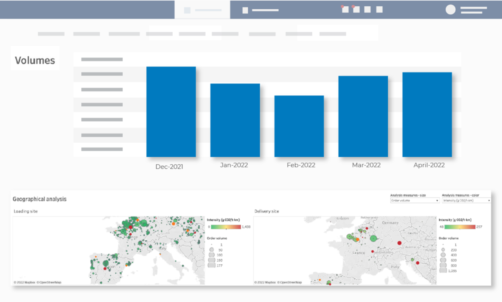The image size is (502, 302).
Task: Click the "1,035" order volume legend entry
Action: tap(452, 271)
